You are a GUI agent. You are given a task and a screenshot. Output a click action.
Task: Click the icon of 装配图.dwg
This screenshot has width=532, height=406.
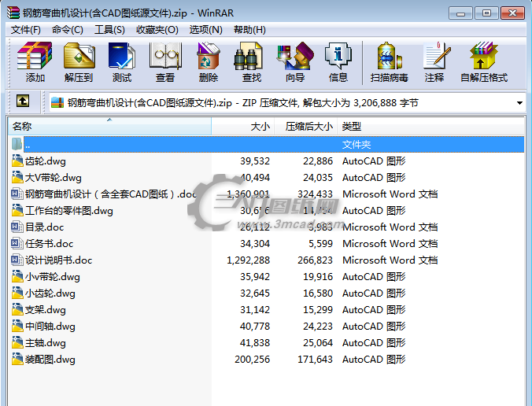(x=17, y=359)
